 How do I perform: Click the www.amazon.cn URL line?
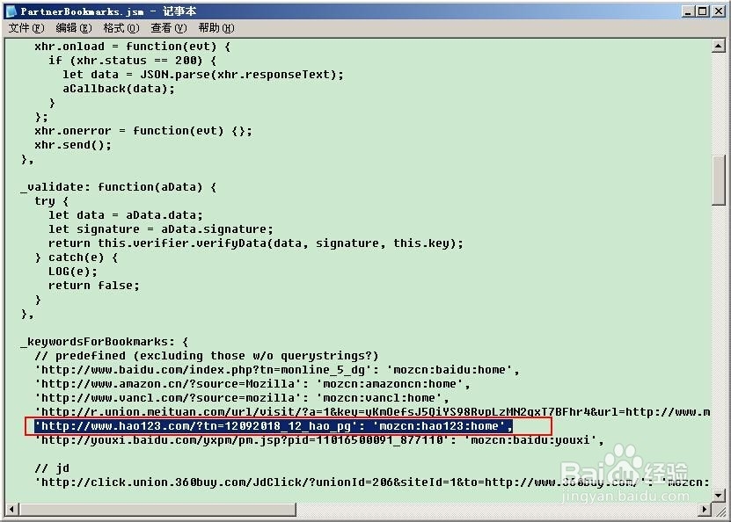coord(252,384)
